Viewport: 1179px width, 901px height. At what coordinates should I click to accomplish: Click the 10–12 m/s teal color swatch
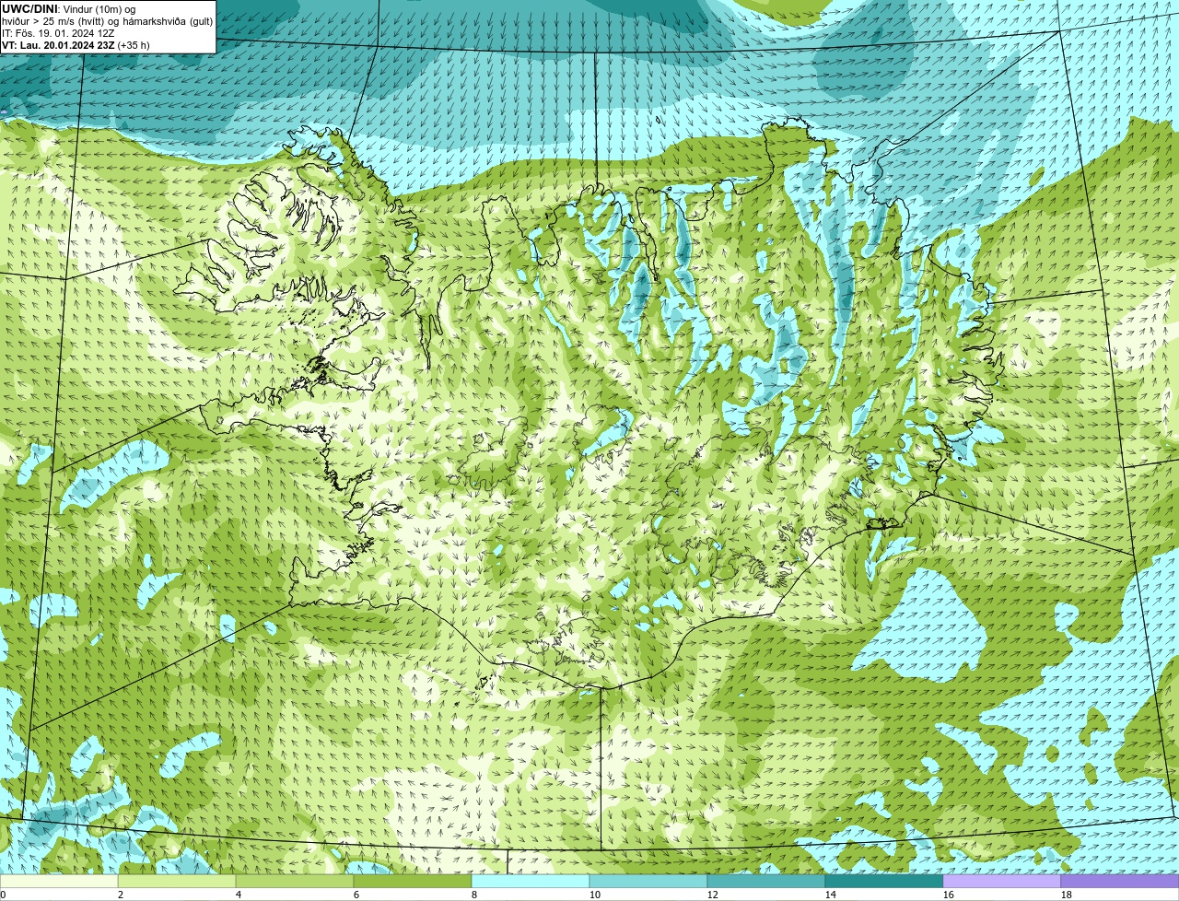pyautogui.click(x=648, y=881)
